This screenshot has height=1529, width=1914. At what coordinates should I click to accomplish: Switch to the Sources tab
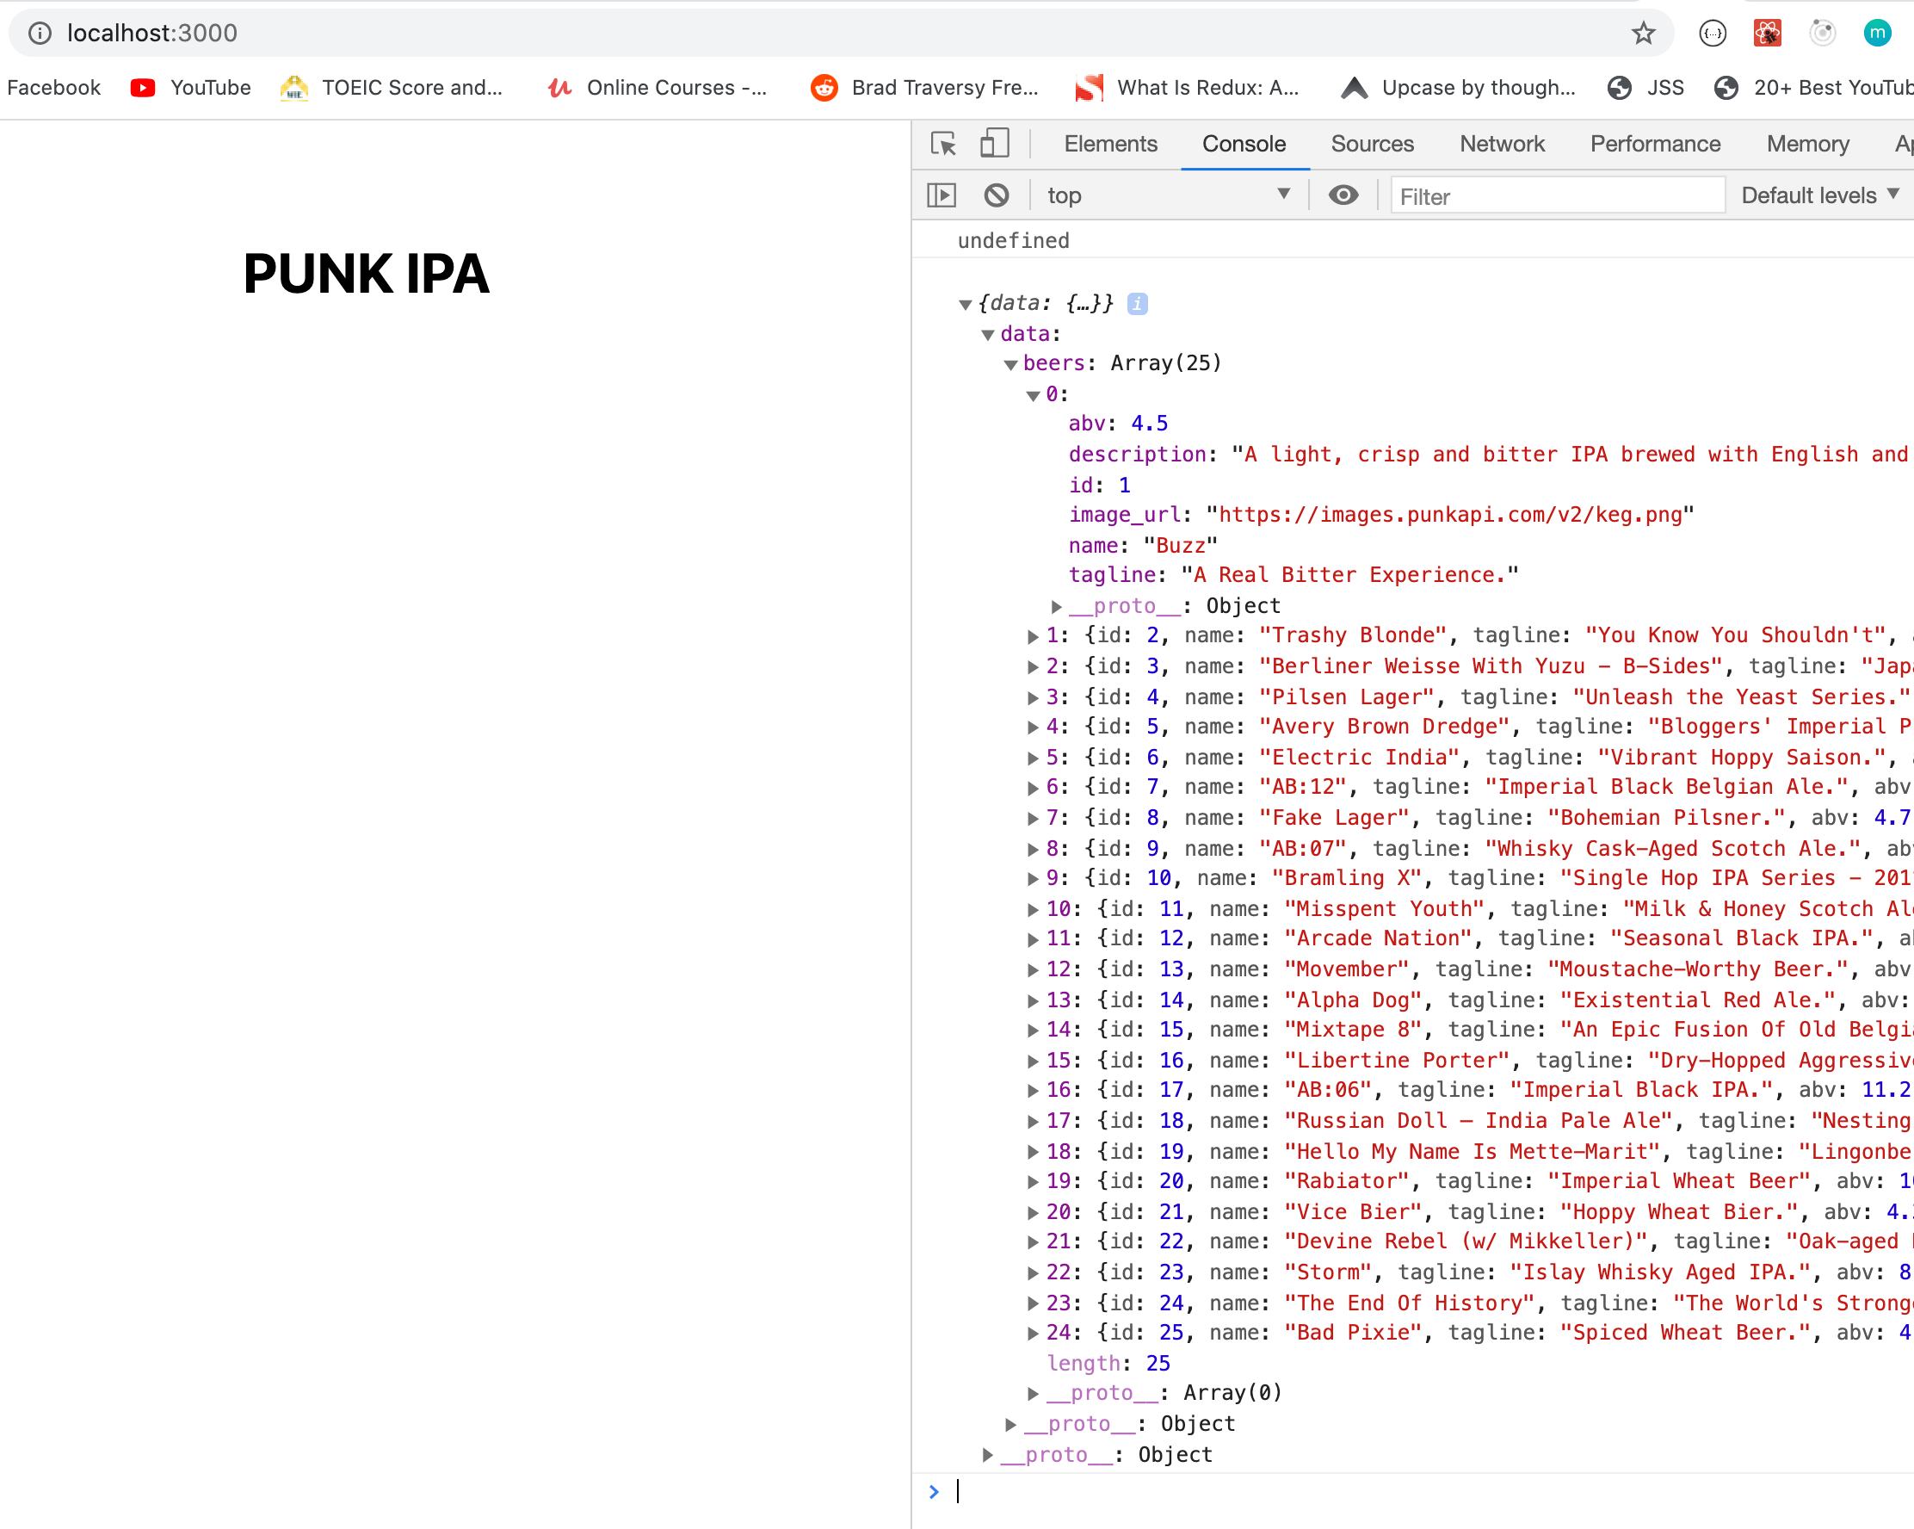pyautogui.click(x=1372, y=143)
